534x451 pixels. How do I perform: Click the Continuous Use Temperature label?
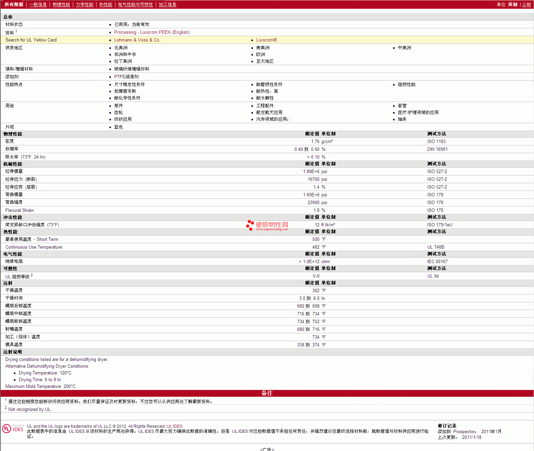click(x=34, y=247)
